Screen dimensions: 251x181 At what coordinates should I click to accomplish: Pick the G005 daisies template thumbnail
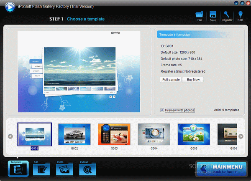pyautogui.click(x=194, y=134)
